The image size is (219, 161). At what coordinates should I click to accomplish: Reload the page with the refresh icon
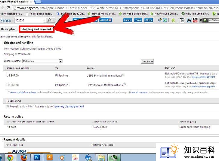(x=8, y=8)
